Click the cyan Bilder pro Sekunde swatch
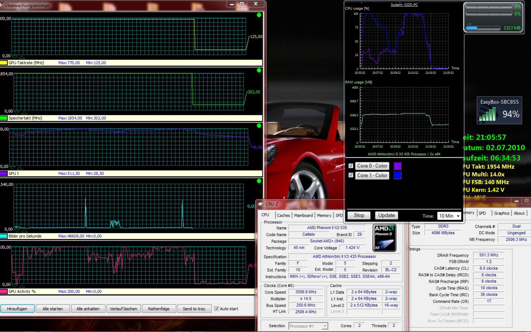 coord(3,236)
